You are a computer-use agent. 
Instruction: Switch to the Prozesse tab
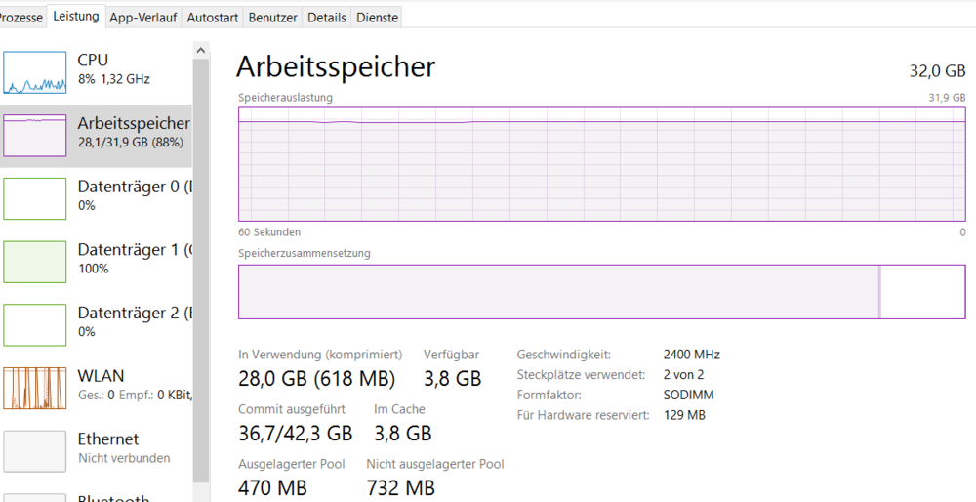coord(20,18)
